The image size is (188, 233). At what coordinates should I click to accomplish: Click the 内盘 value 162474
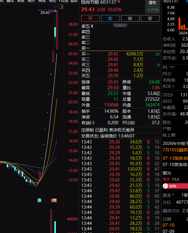click(x=152, y=105)
